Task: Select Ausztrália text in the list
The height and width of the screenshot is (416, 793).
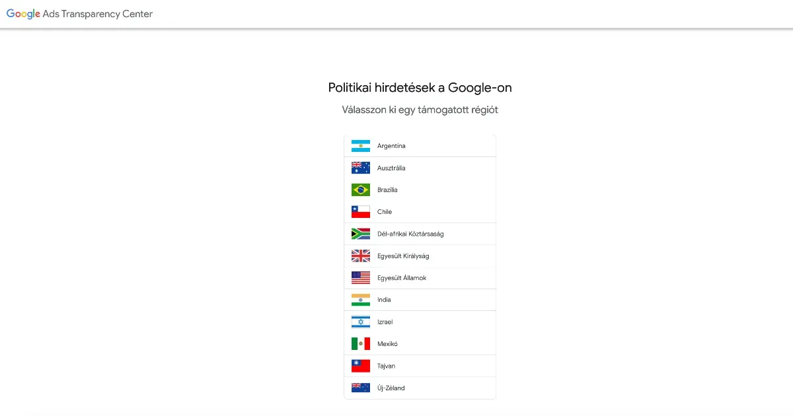Action: pos(391,168)
